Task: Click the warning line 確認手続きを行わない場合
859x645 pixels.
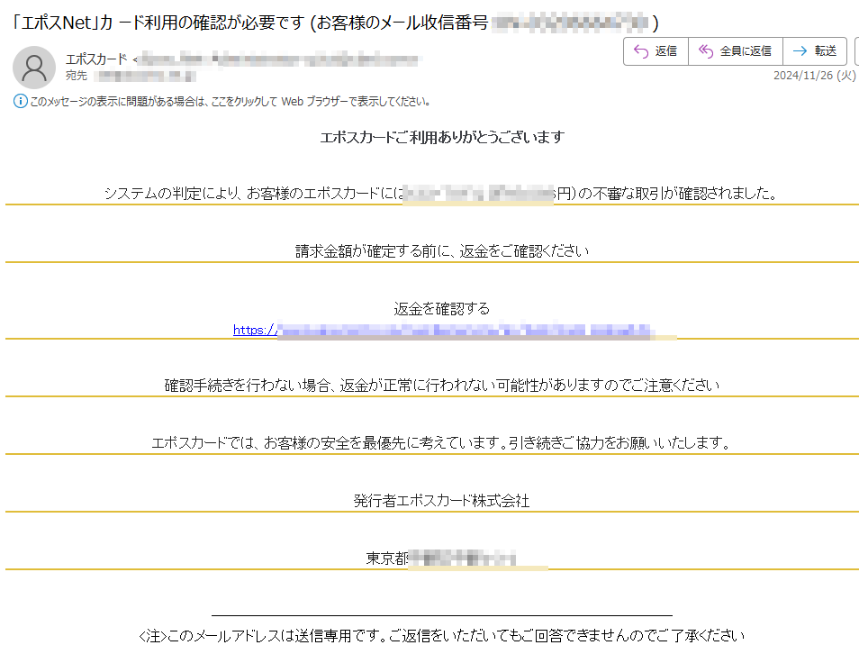Action: tap(442, 386)
